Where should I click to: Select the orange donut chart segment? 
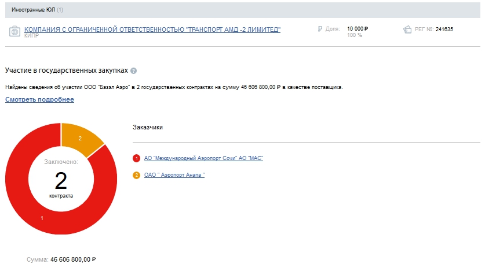coord(80,138)
